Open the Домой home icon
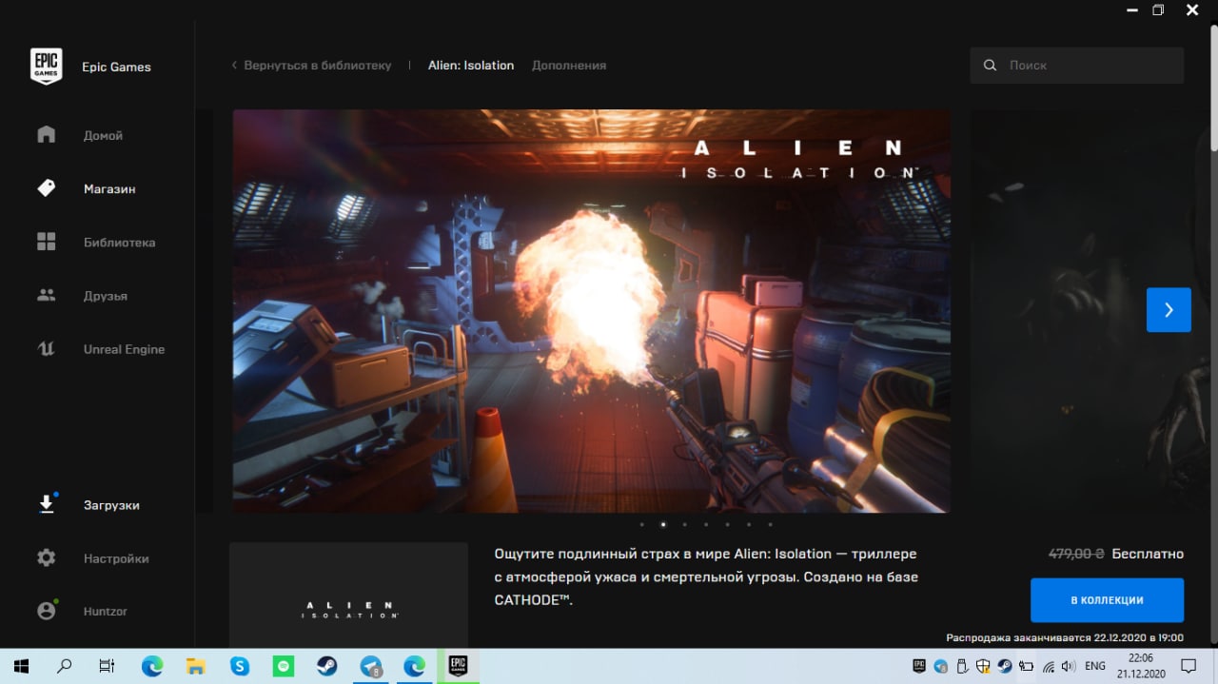The image size is (1218, 684). click(x=47, y=134)
